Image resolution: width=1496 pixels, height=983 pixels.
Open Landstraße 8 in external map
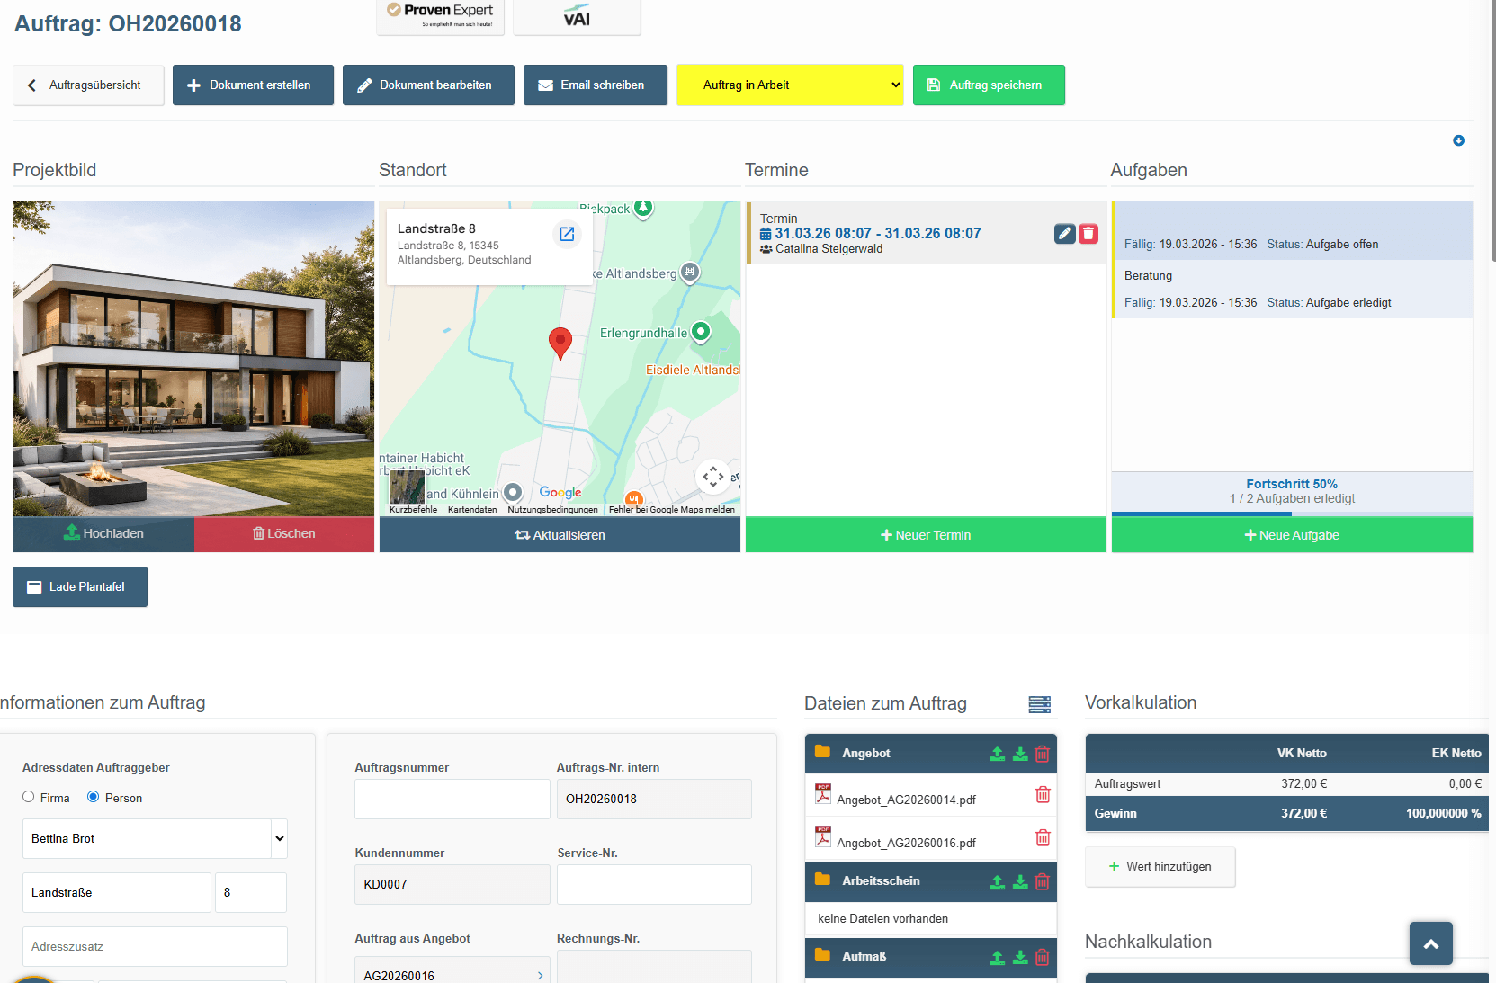(x=567, y=234)
